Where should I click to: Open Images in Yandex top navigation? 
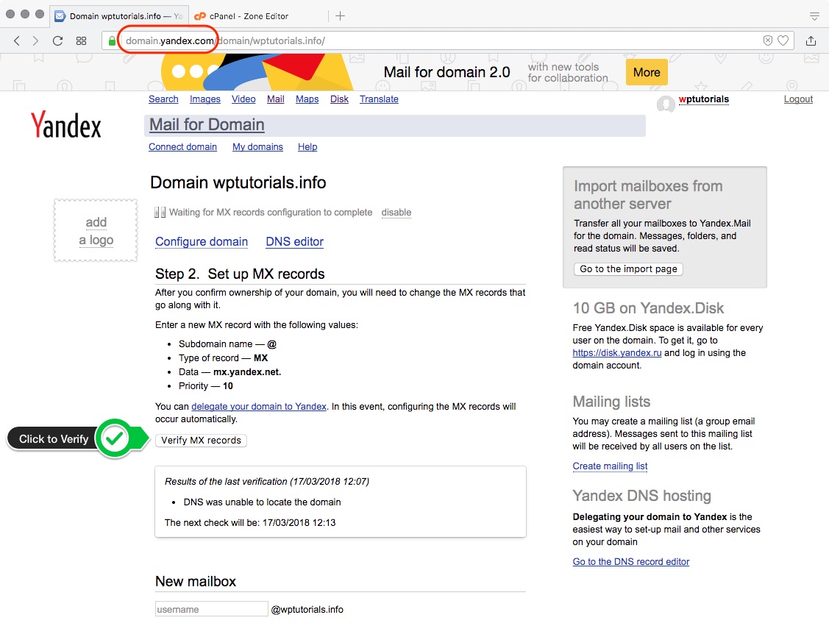click(x=205, y=99)
